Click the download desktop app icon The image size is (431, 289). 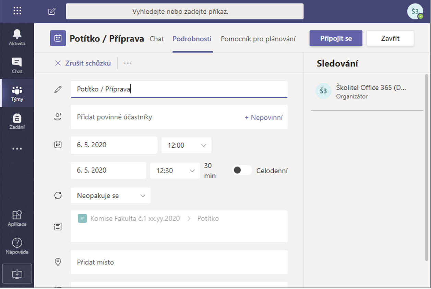point(17,274)
